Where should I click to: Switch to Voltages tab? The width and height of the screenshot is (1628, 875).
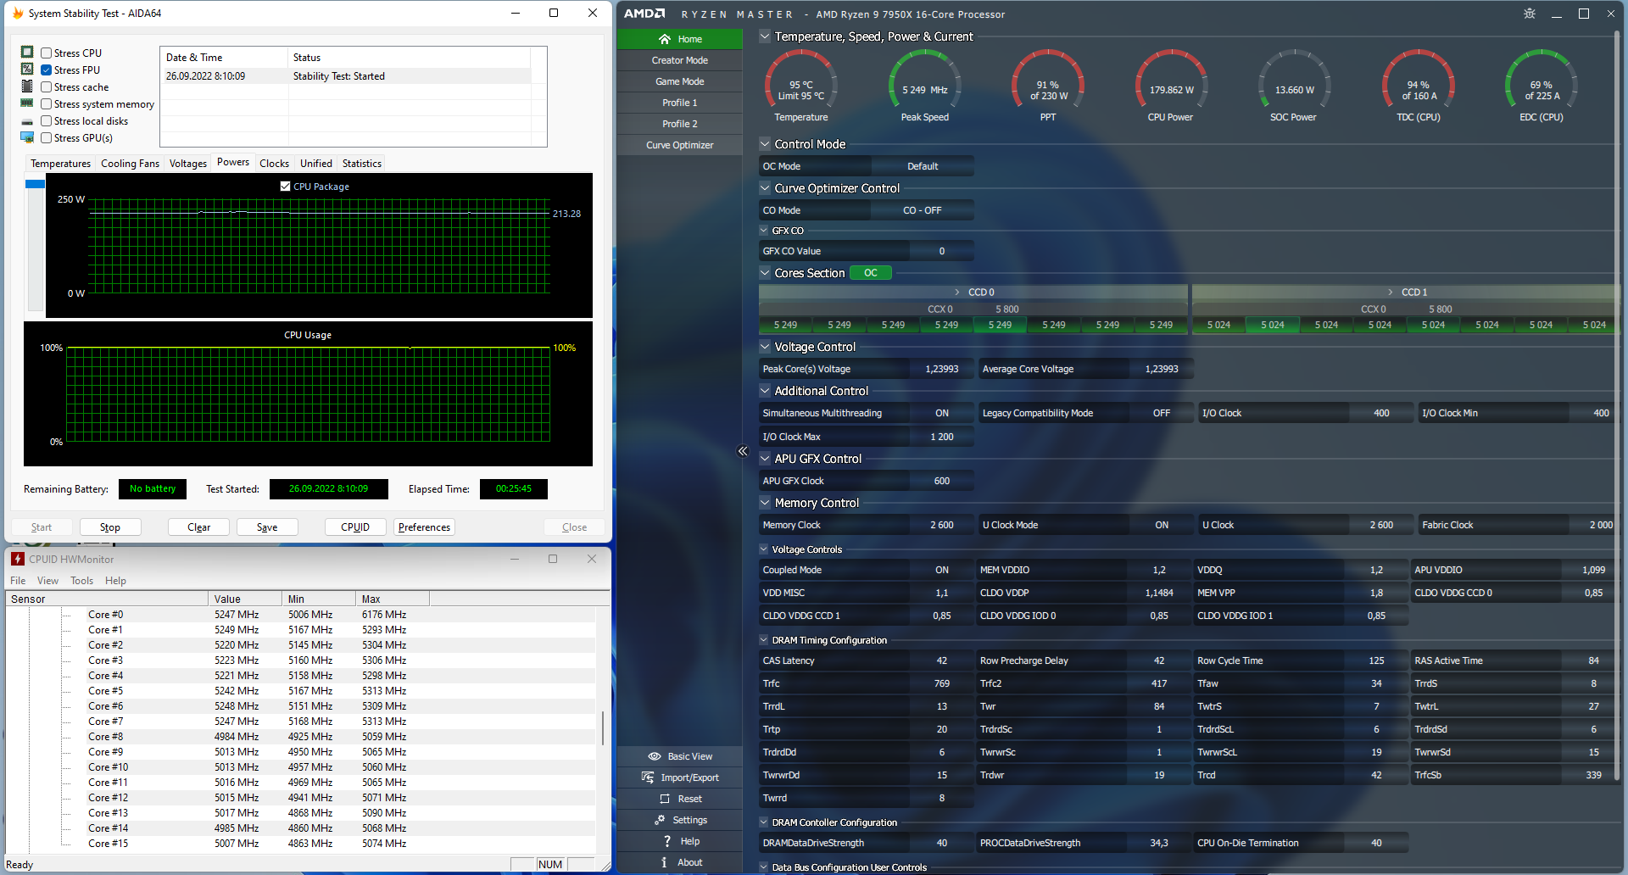click(187, 164)
